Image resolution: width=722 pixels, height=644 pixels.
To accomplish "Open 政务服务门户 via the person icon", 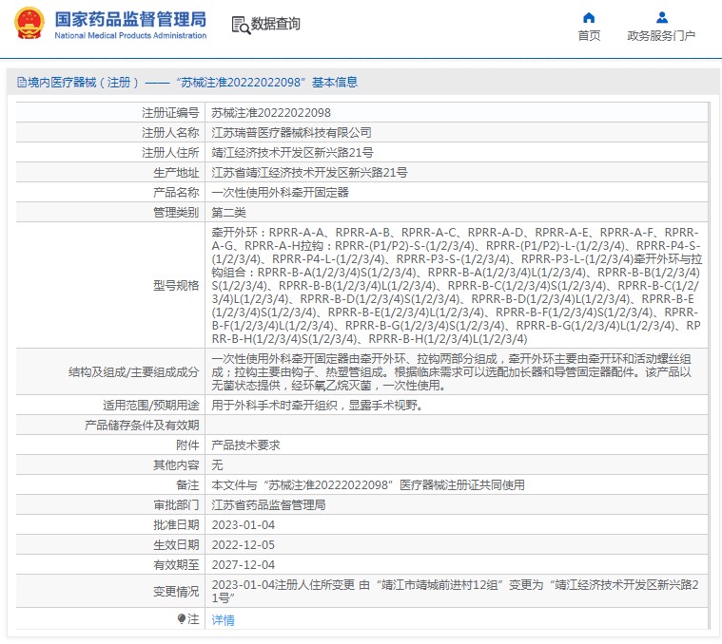I will 662,17.
